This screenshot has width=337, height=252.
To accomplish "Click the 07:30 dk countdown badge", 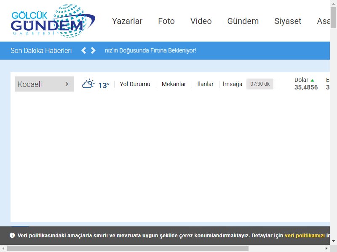I will [x=260, y=84].
